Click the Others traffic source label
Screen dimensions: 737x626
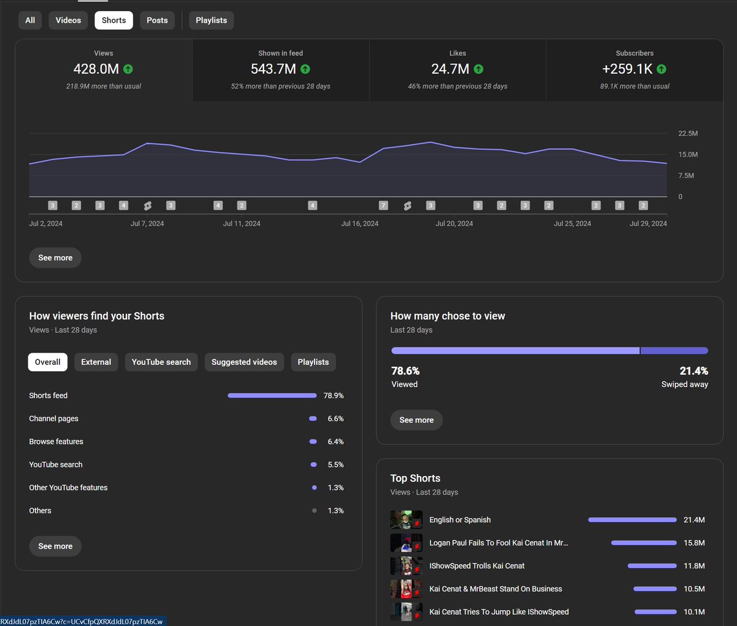tap(40, 511)
